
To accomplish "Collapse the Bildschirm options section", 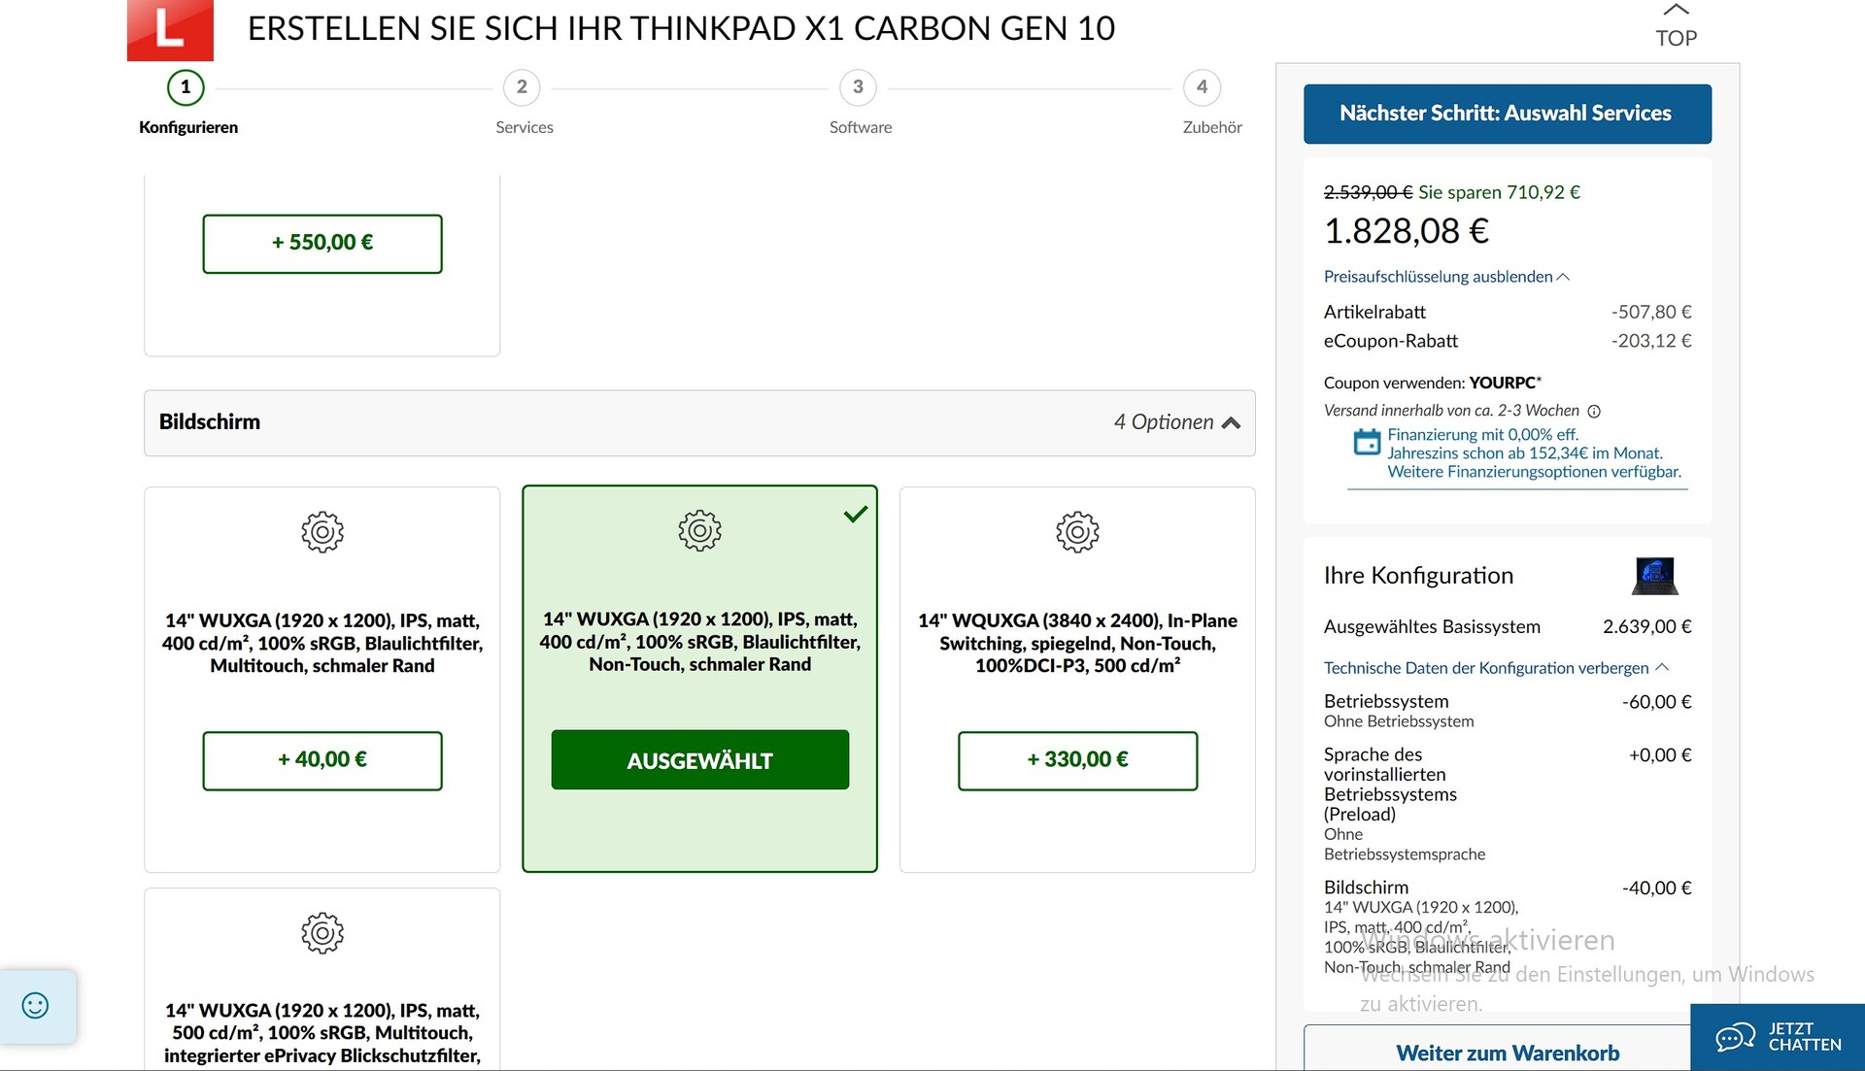I will pos(1231,422).
